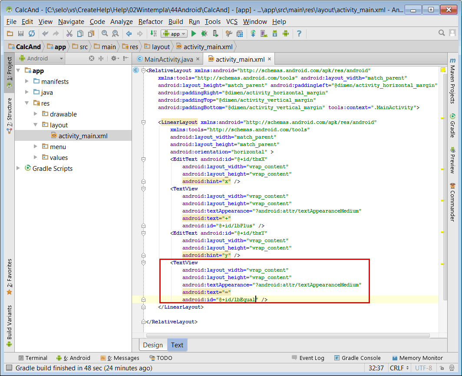Click the Copy toolbar icon
This screenshot has height=376, width=462.
[x=80, y=33]
